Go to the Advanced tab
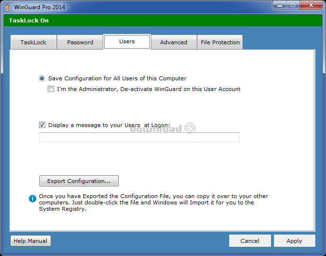 click(174, 42)
